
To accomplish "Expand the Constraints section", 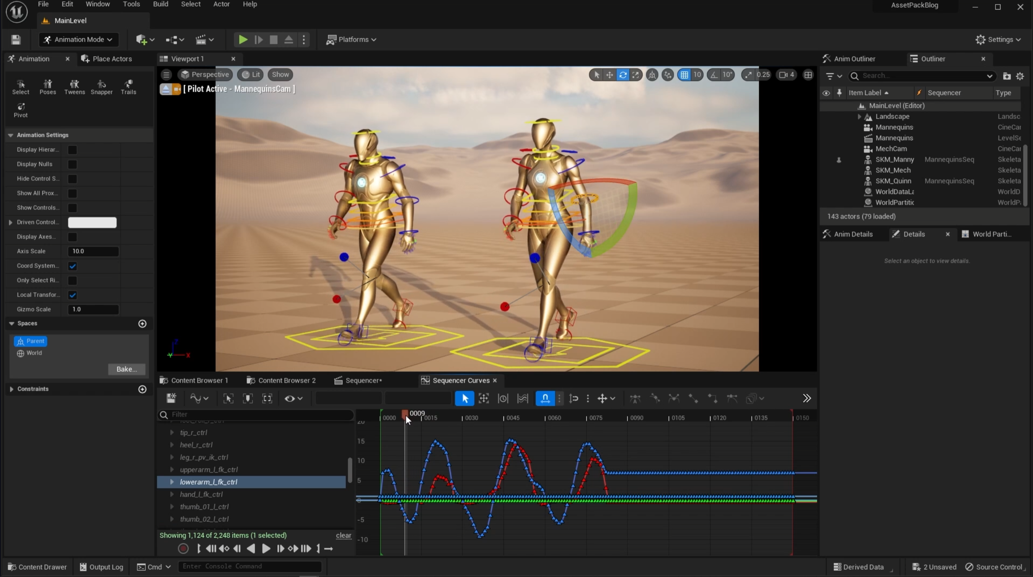I will 11,388.
